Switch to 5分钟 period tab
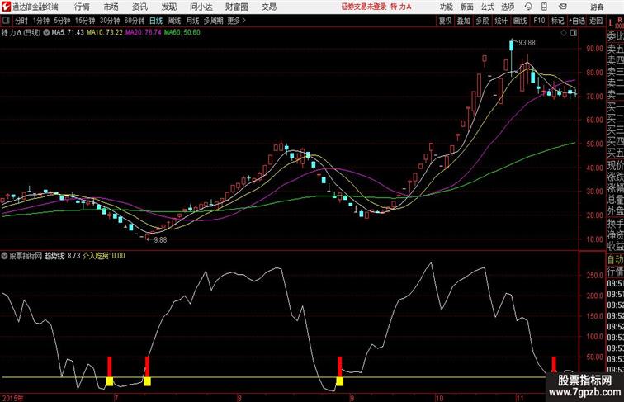The width and height of the screenshot is (624, 402). (62, 21)
